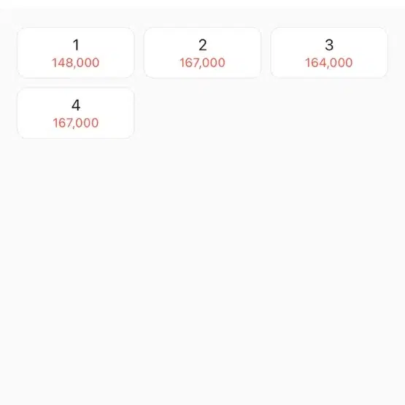Viewport: 405px width, 405px height.
Task: Choose the option priced 164,000
Action: tap(329, 53)
